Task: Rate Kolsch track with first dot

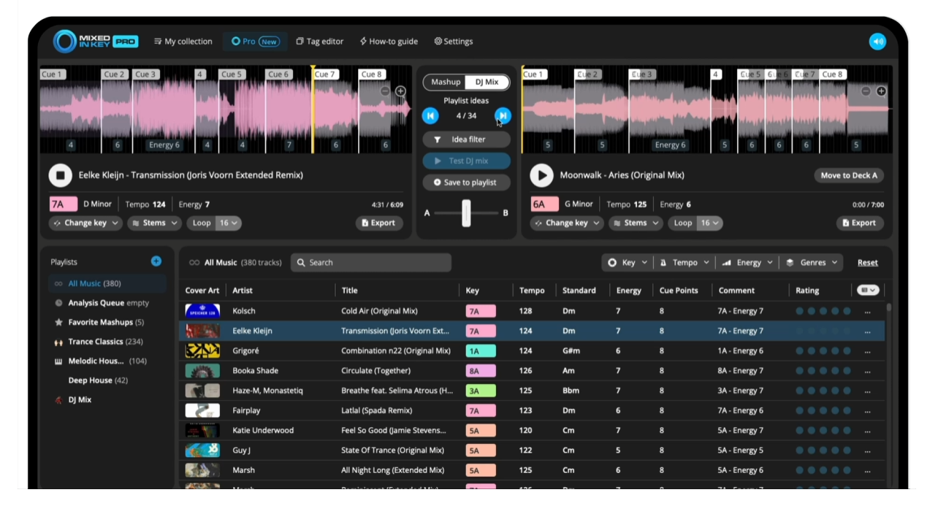Action: tap(800, 311)
